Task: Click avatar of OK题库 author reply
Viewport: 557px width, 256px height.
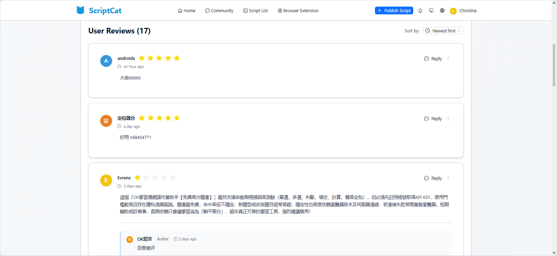Action: click(130, 240)
